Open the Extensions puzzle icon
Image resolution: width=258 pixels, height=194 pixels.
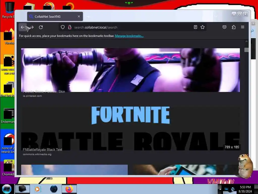(234, 27)
